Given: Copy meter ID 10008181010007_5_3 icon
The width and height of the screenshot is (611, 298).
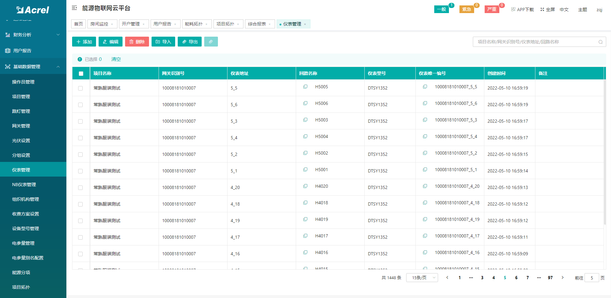Looking at the screenshot, I should tap(425, 120).
